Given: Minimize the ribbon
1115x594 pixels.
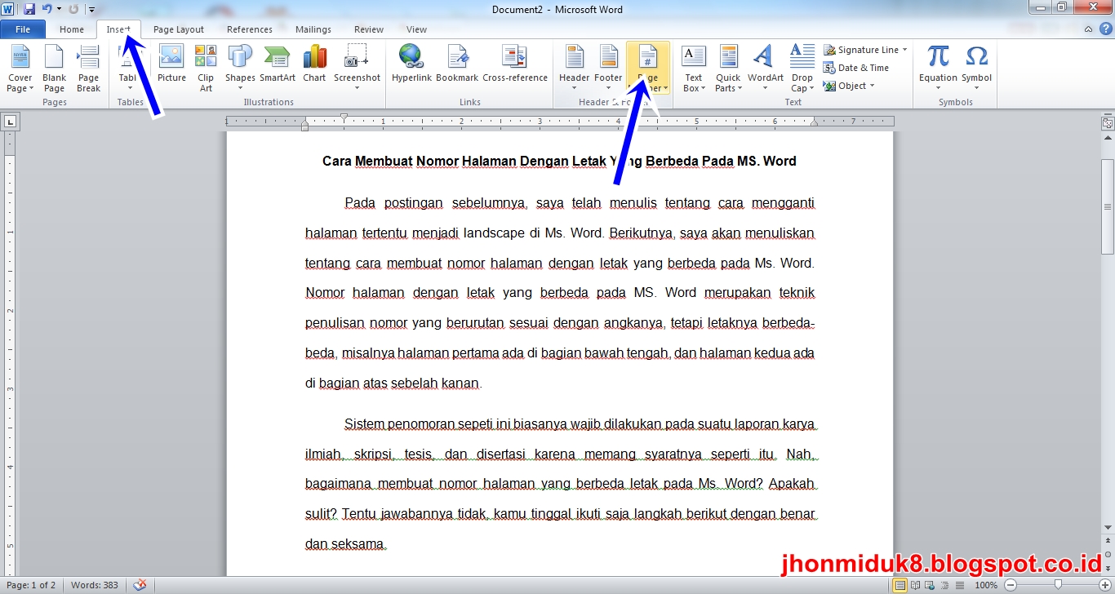Looking at the screenshot, I should click(1089, 29).
